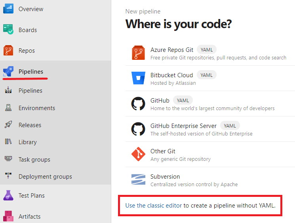The width and height of the screenshot is (295, 223).
Task: Click the Task groups icon
Action: tap(8, 159)
